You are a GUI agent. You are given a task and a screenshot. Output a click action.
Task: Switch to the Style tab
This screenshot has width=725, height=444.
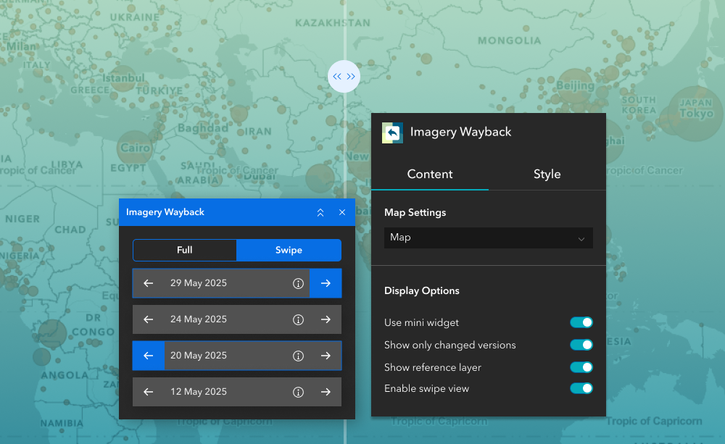point(547,174)
